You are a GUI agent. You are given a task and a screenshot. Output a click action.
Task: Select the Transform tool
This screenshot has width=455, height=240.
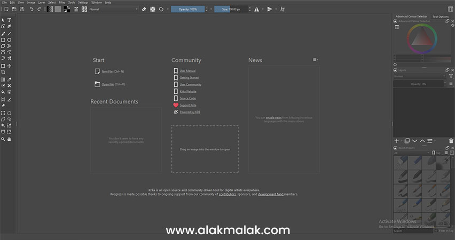[x=3, y=66]
